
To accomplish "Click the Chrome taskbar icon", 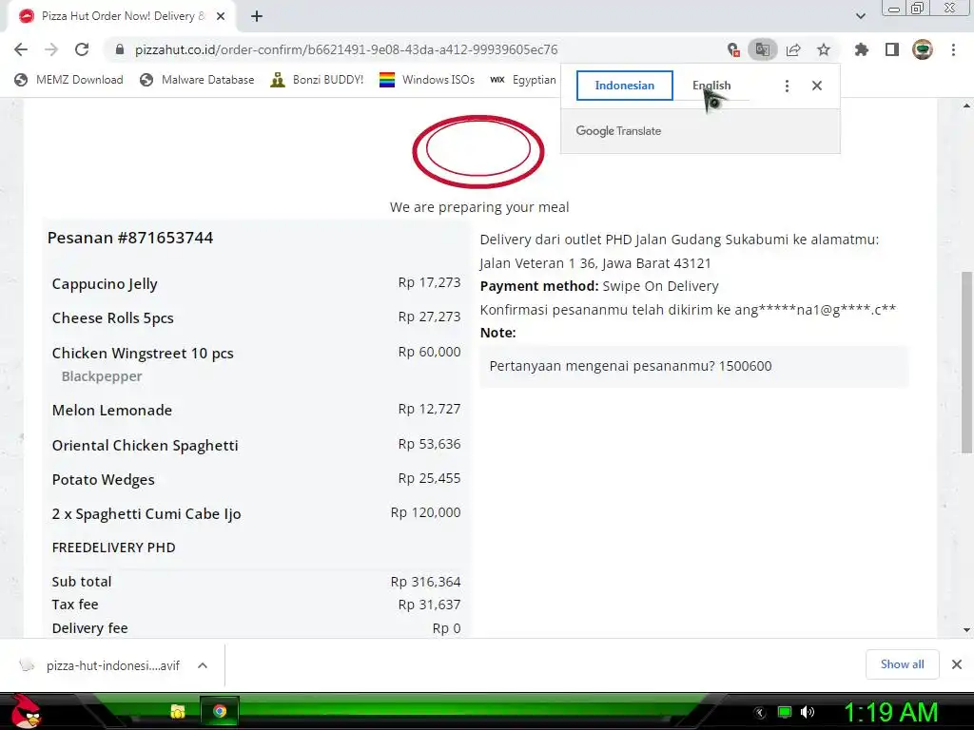I will 220,711.
